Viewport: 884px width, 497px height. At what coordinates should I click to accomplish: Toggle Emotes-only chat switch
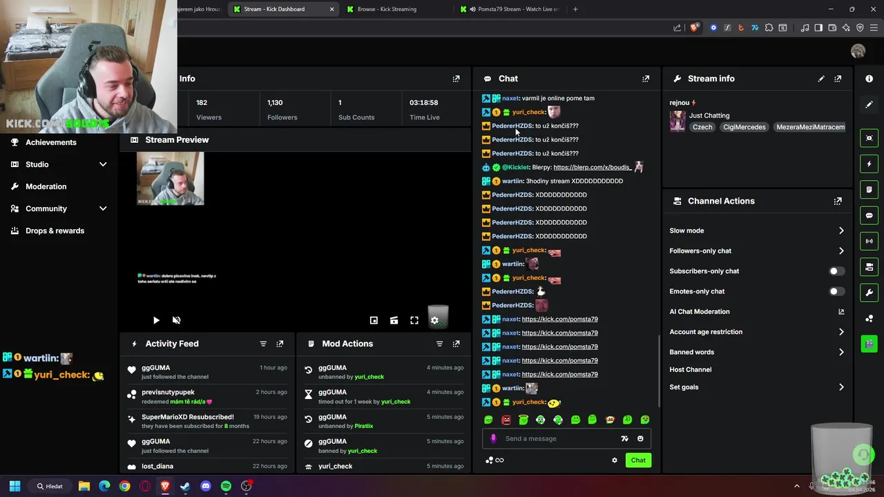pos(836,291)
